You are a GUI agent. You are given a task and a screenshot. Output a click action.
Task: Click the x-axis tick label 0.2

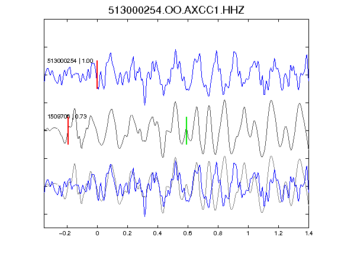click(x=127, y=233)
